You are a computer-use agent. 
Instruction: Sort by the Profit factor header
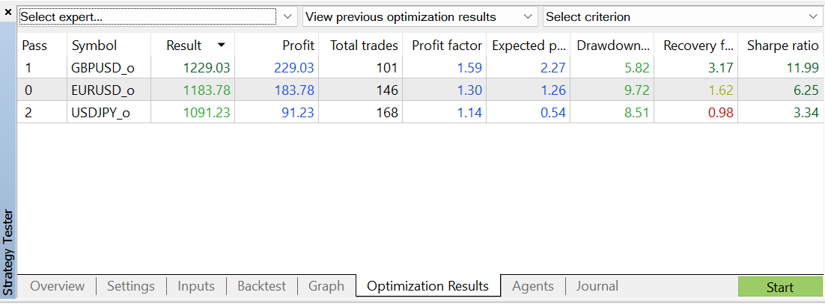(447, 46)
